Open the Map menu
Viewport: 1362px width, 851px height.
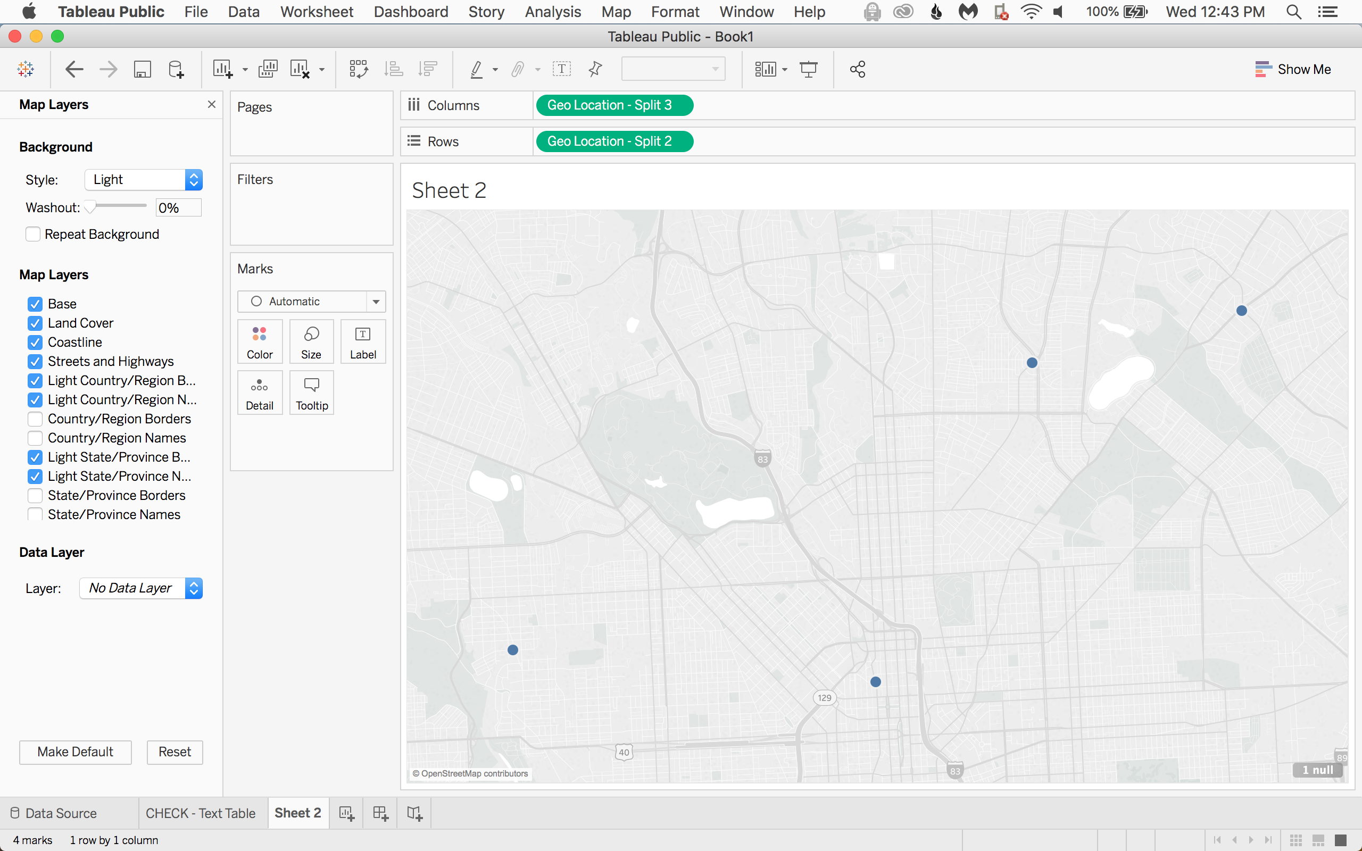616,12
